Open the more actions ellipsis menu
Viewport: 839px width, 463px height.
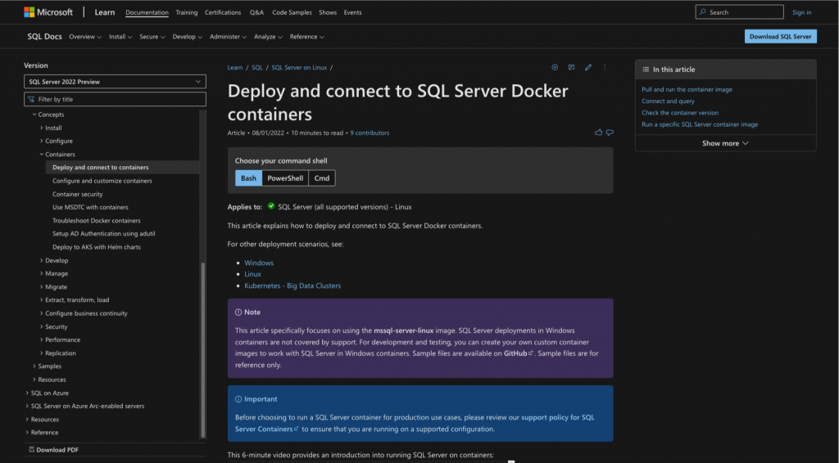click(605, 67)
